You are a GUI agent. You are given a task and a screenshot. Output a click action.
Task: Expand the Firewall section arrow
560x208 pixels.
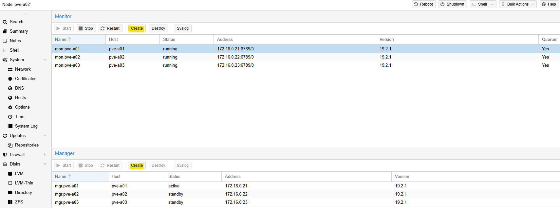(x=45, y=155)
